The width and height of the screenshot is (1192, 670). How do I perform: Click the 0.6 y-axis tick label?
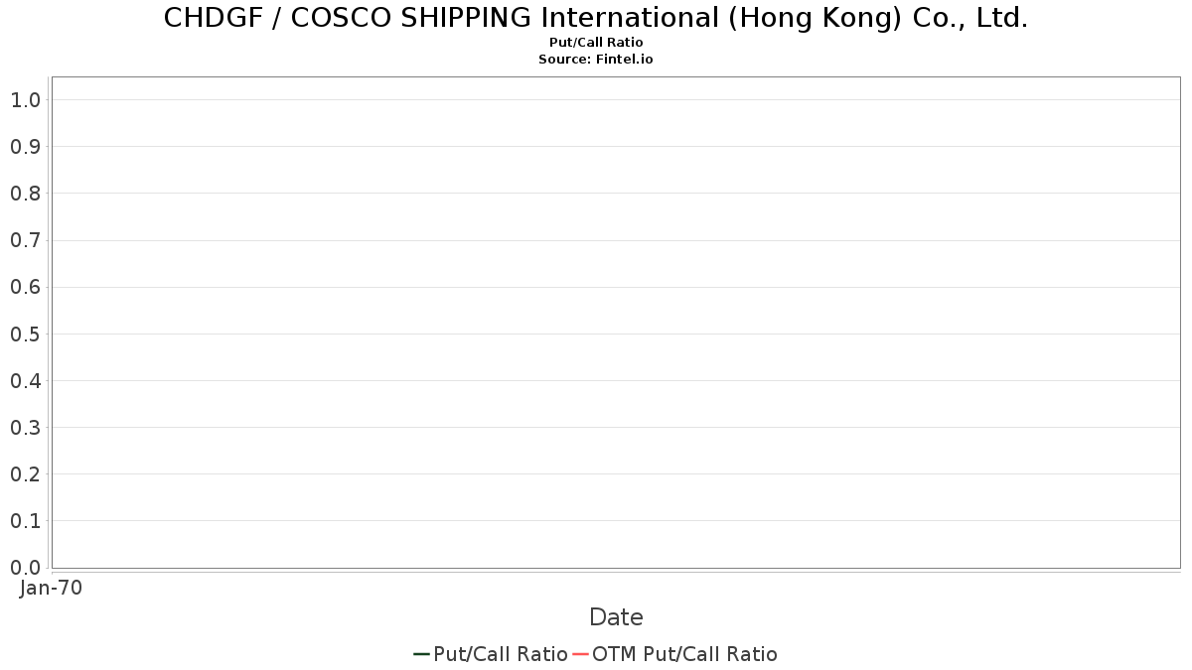(26, 288)
